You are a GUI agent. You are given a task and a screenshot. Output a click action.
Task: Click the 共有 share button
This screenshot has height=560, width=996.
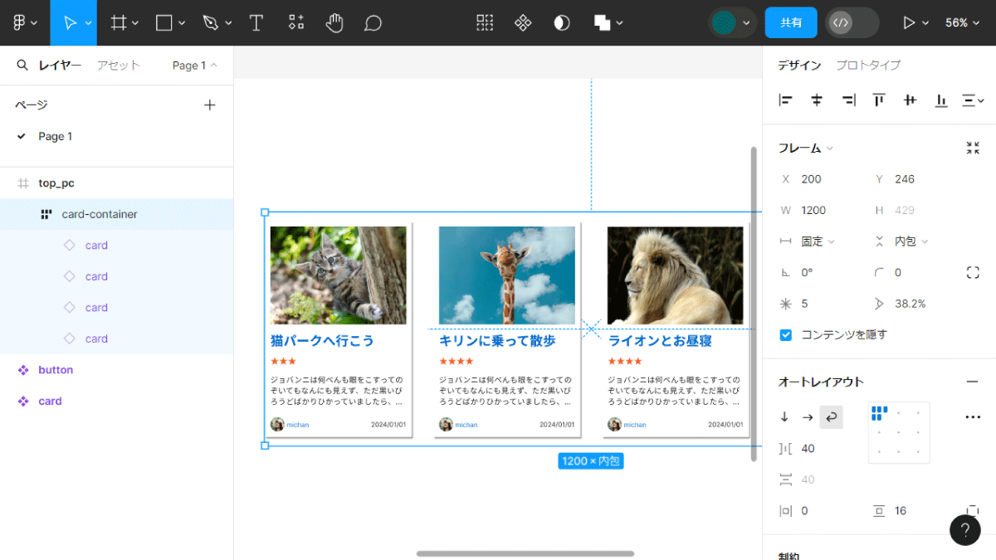coord(791,23)
